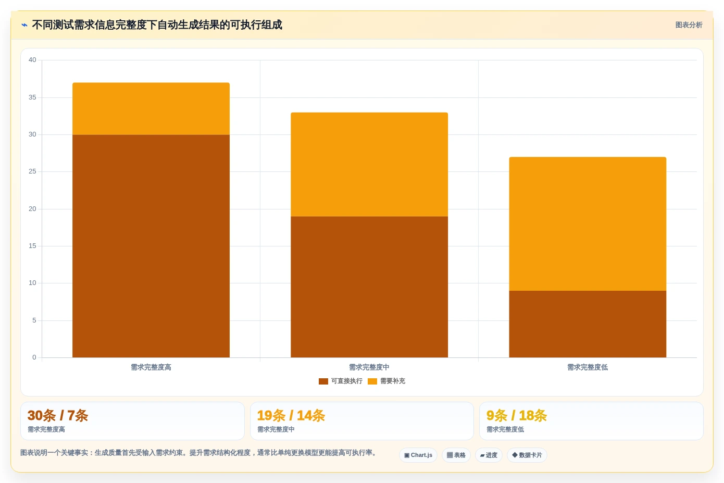The height and width of the screenshot is (483, 724).
Task: Click the dark bar segment for 需求完整度高
Action: point(151,246)
